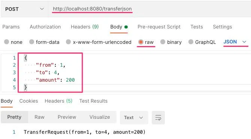251x139 pixels.
Task: Switch to the Params tab
Action: pyautogui.click(x=11, y=27)
